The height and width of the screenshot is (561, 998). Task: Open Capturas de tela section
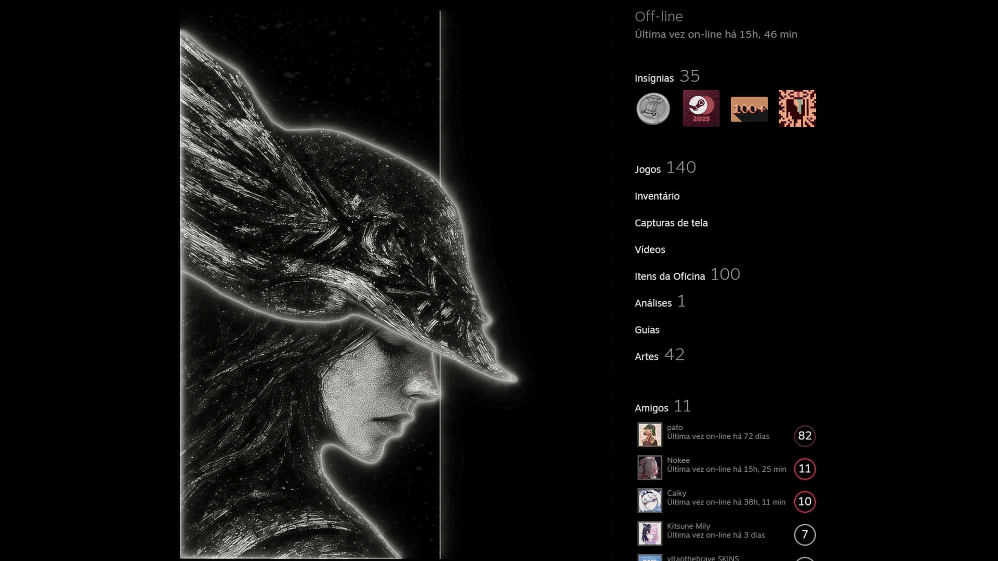671,223
